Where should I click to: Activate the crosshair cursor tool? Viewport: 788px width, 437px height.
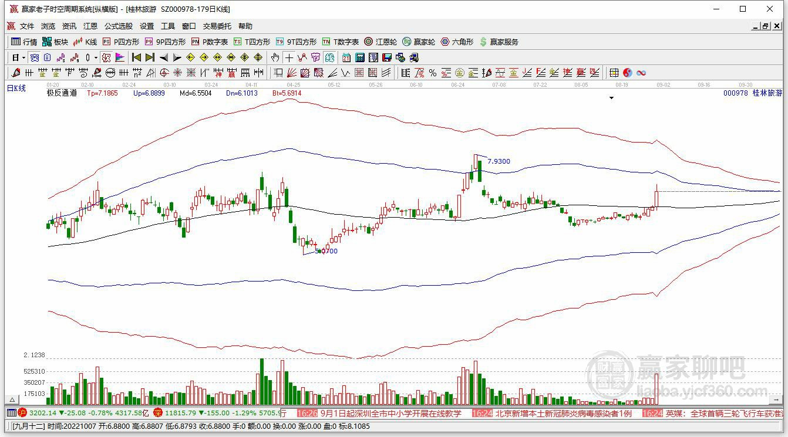(289, 57)
